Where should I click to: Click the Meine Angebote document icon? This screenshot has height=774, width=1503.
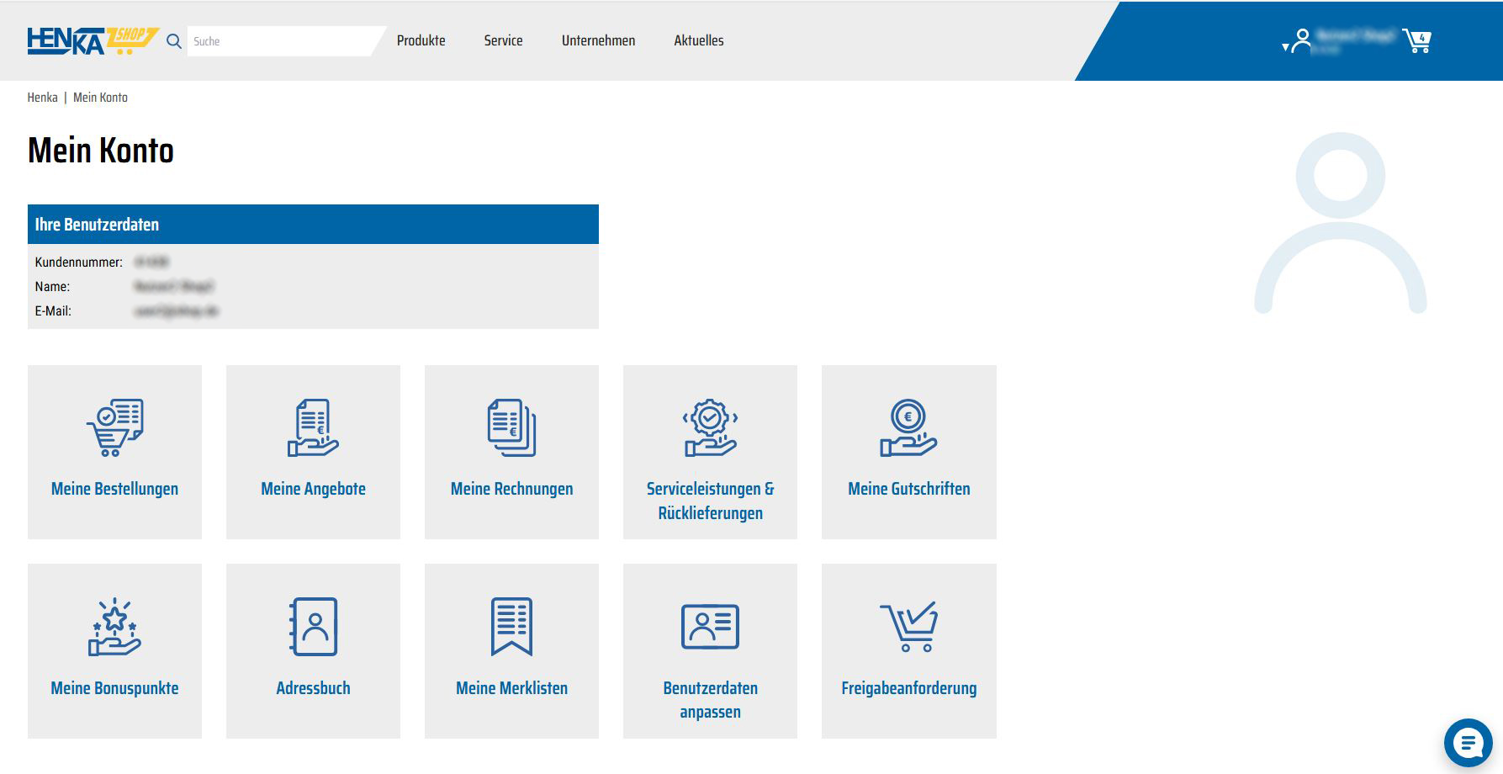pos(313,427)
